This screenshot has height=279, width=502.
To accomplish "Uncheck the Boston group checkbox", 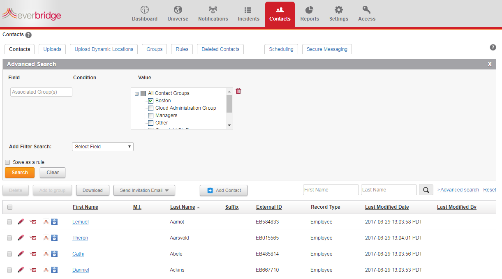I will (150, 101).
